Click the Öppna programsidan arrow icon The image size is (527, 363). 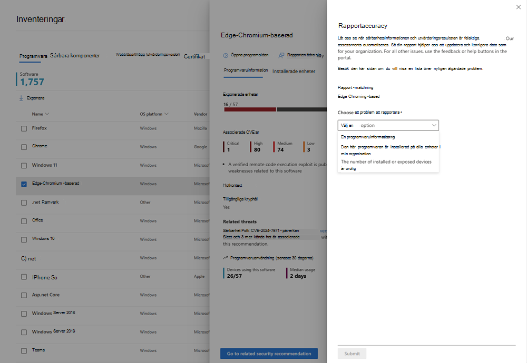[x=226, y=55]
